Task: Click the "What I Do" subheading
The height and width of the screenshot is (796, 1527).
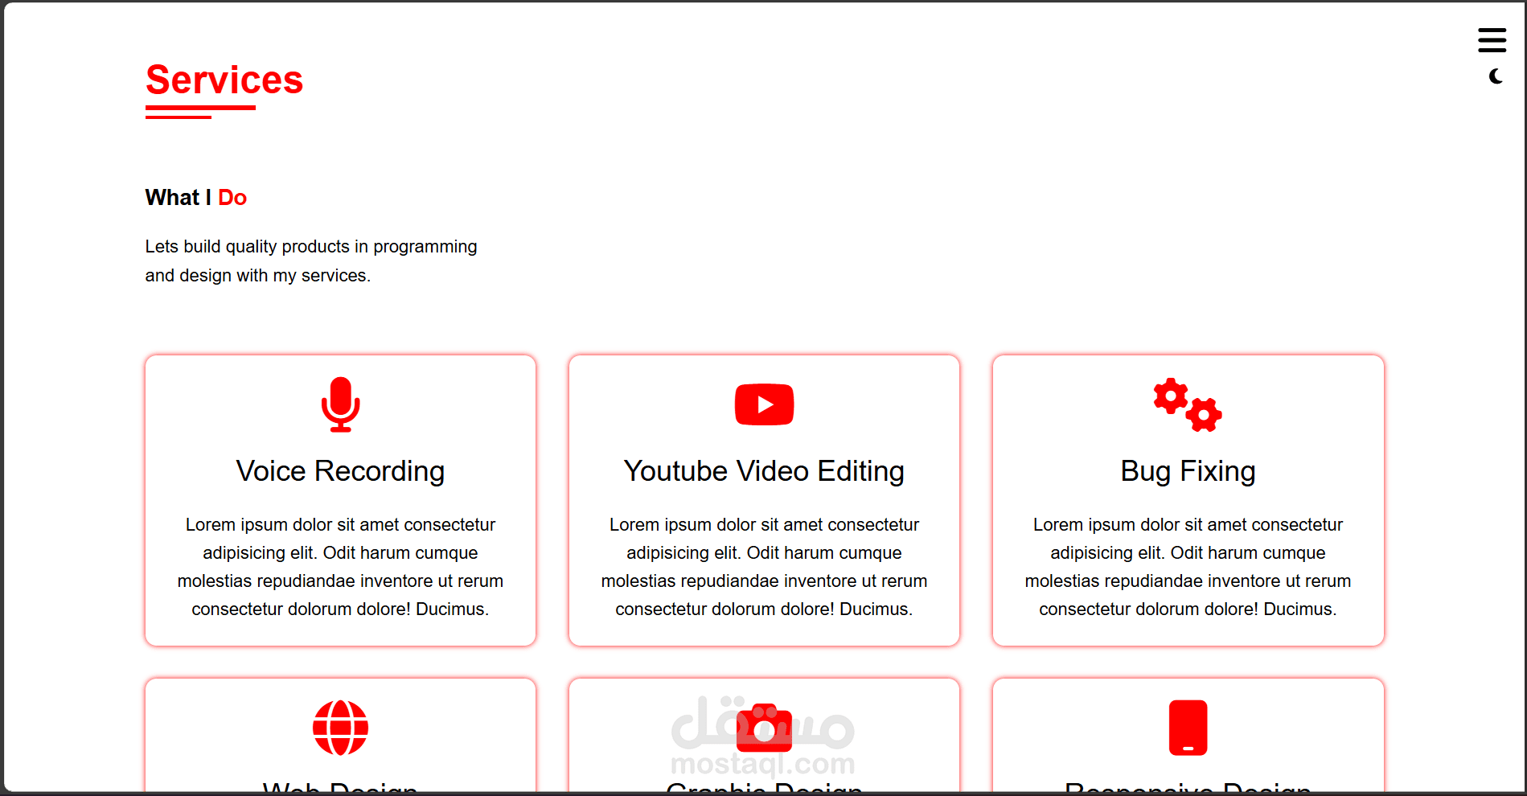Action: [196, 198]
